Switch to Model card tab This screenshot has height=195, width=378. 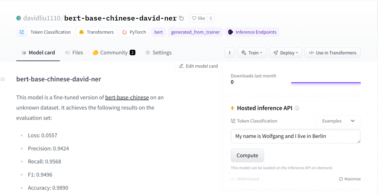[38, 53]
